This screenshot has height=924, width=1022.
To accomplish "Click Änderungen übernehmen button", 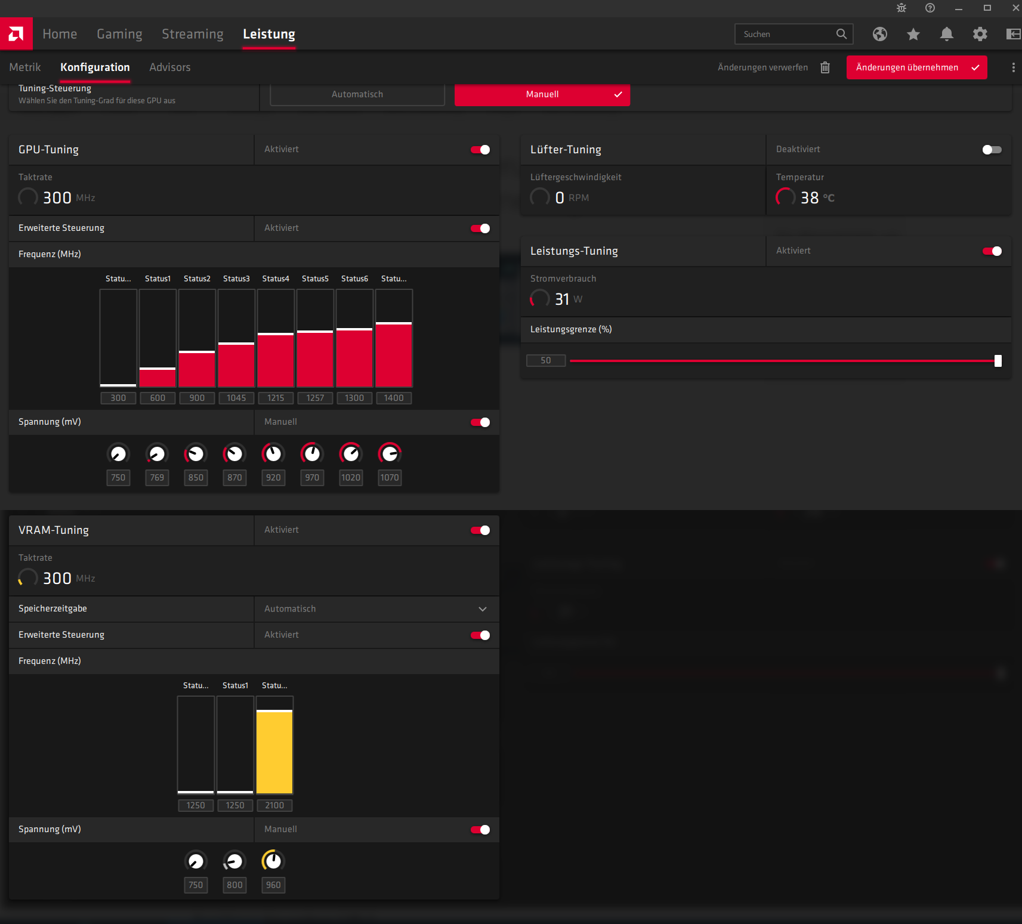I will (x=916, y=67).
